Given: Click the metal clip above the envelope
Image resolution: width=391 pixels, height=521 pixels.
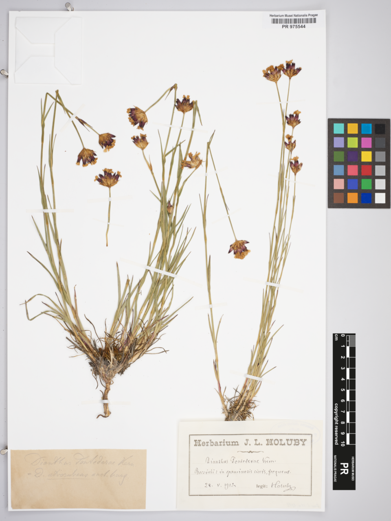Looking at the screenshot, I should point(69,7).
